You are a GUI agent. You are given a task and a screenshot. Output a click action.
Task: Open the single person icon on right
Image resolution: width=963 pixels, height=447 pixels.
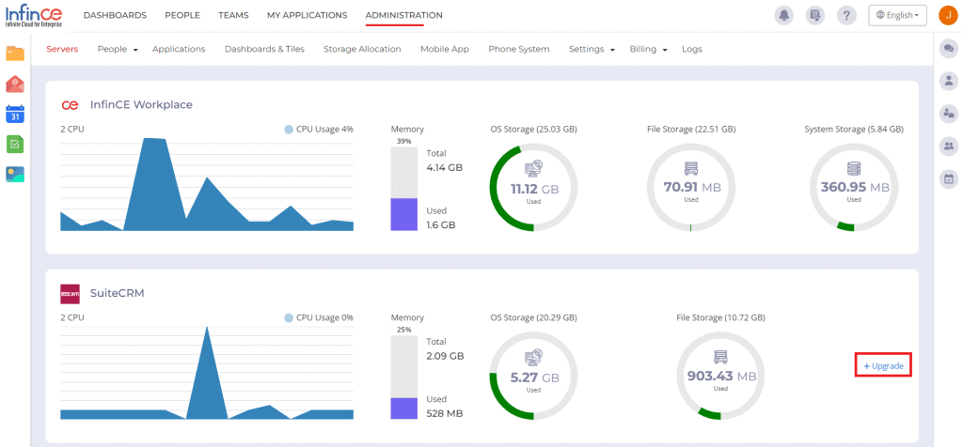950,81
